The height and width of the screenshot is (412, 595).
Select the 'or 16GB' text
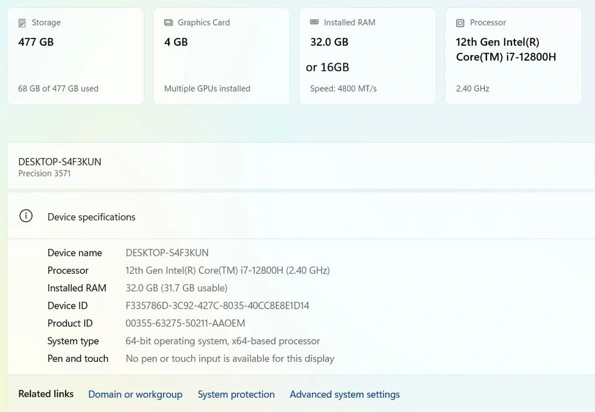pyautogui.click(x=327, y=67)
